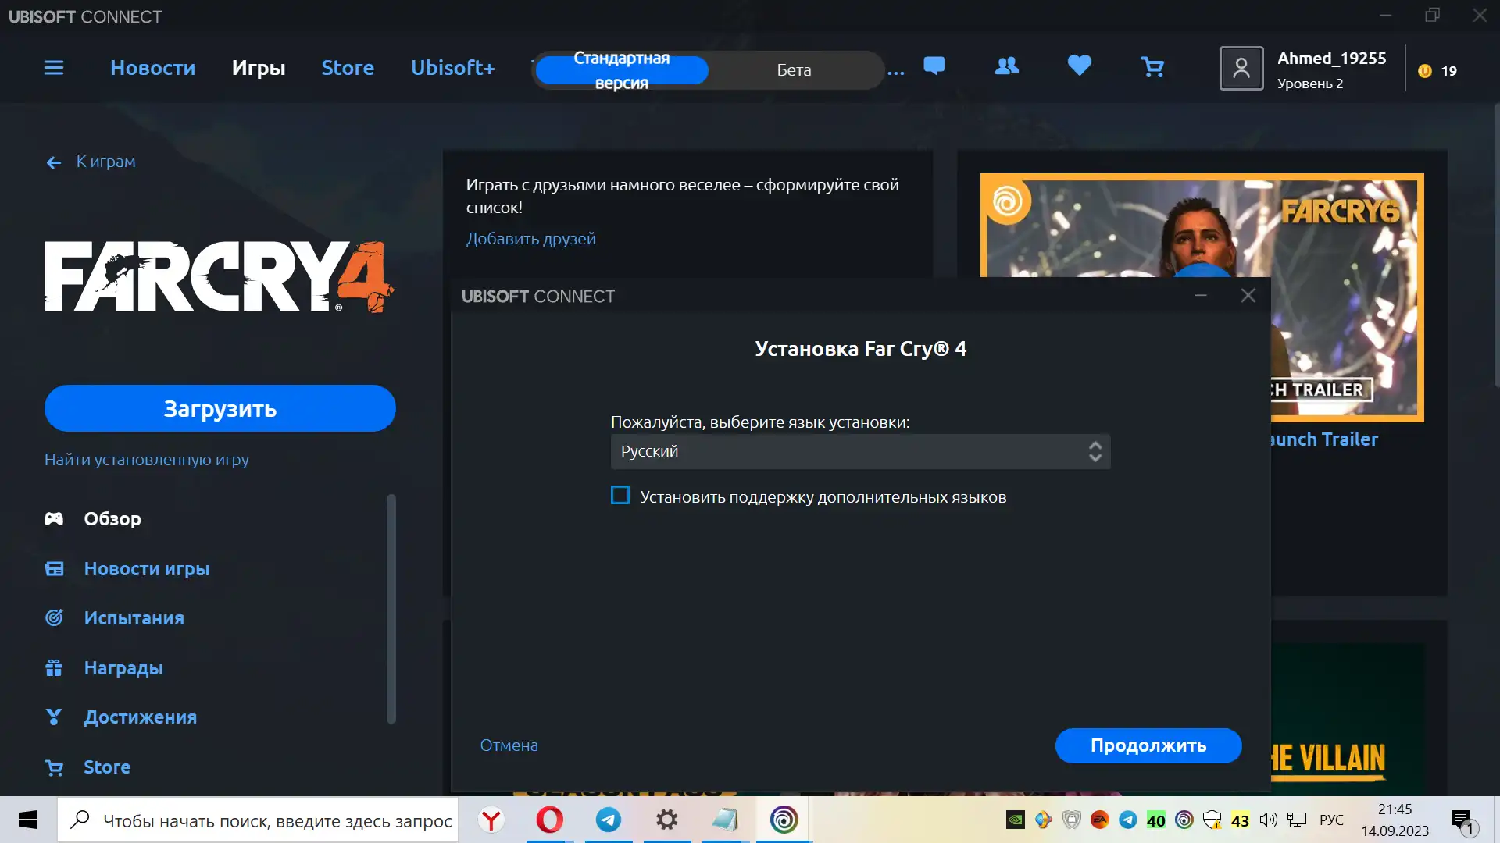Select Обзор in the sidebar

coord(112,519)
